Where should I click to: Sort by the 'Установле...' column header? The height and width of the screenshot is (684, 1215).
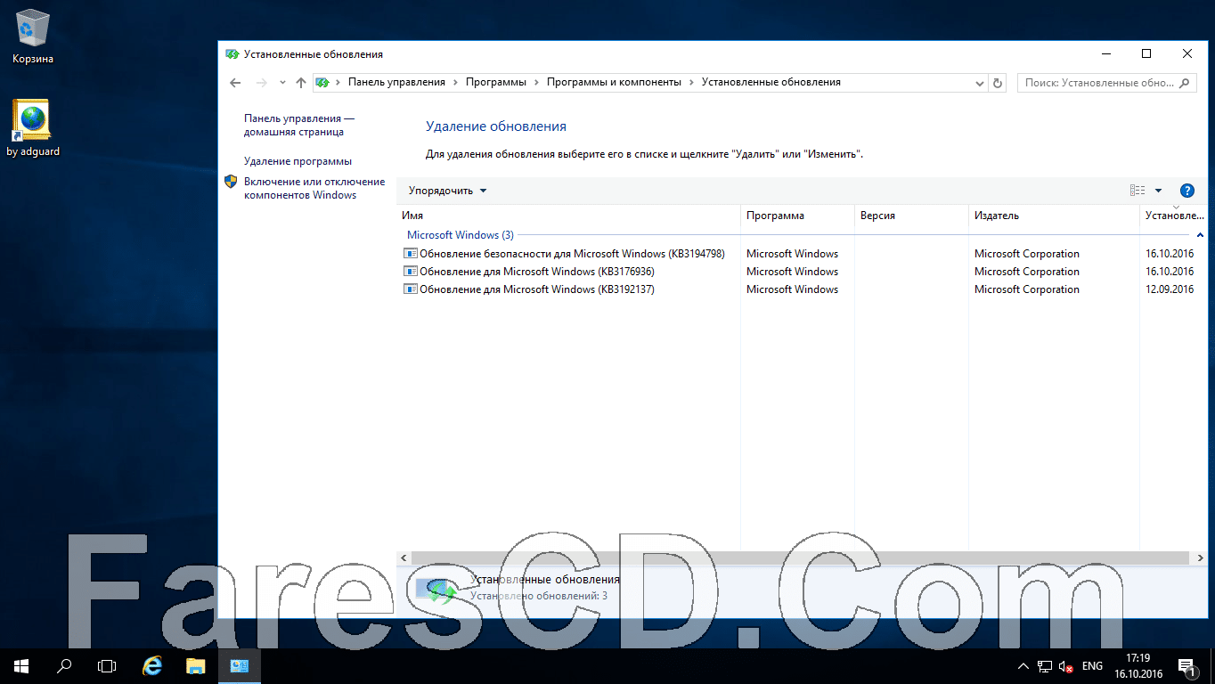(1174, 216)
